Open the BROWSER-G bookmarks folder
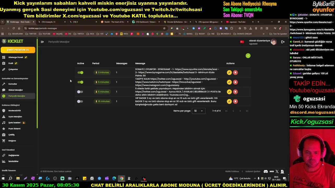Image resolution: width=335 pixels, height=188 pixels. (x=224, y=34)
